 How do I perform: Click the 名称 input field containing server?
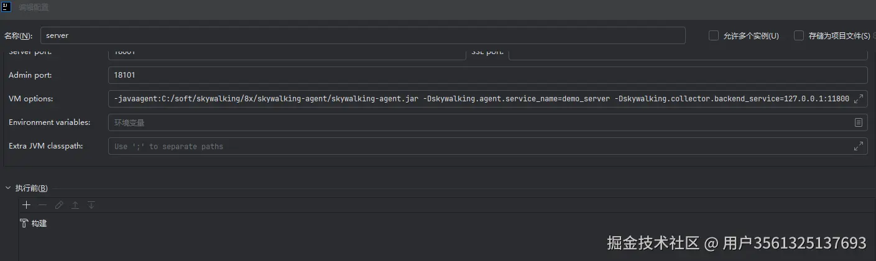point(362,35)
